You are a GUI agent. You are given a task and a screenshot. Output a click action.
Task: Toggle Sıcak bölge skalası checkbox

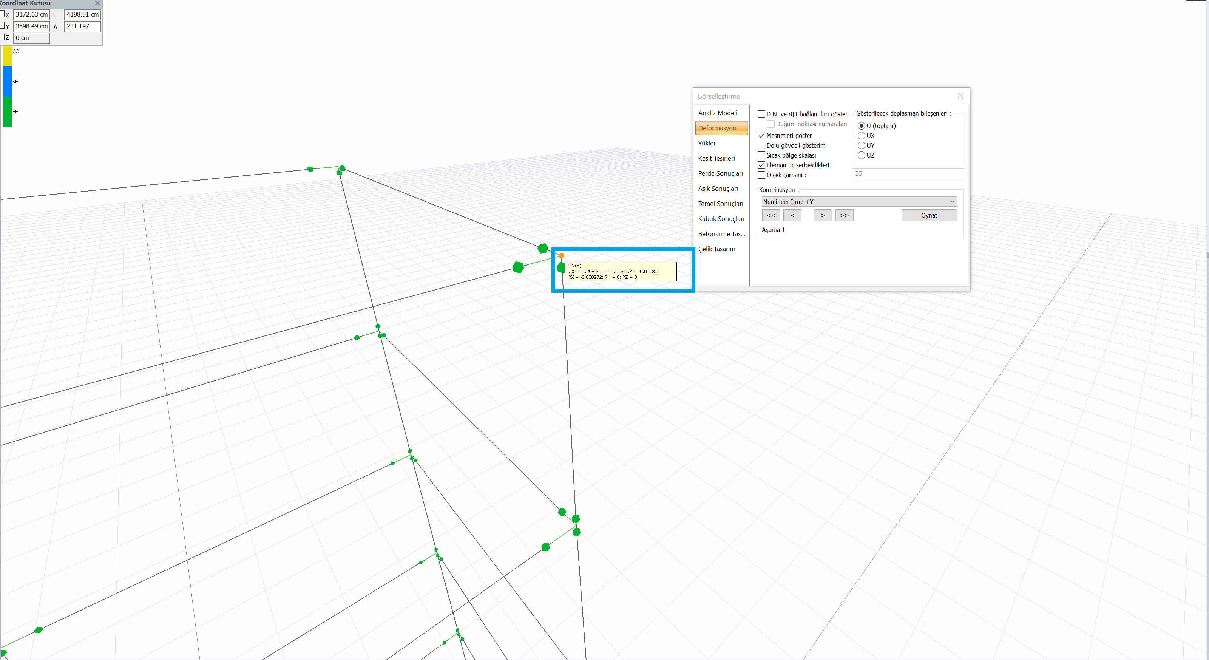tap(761, 155)
